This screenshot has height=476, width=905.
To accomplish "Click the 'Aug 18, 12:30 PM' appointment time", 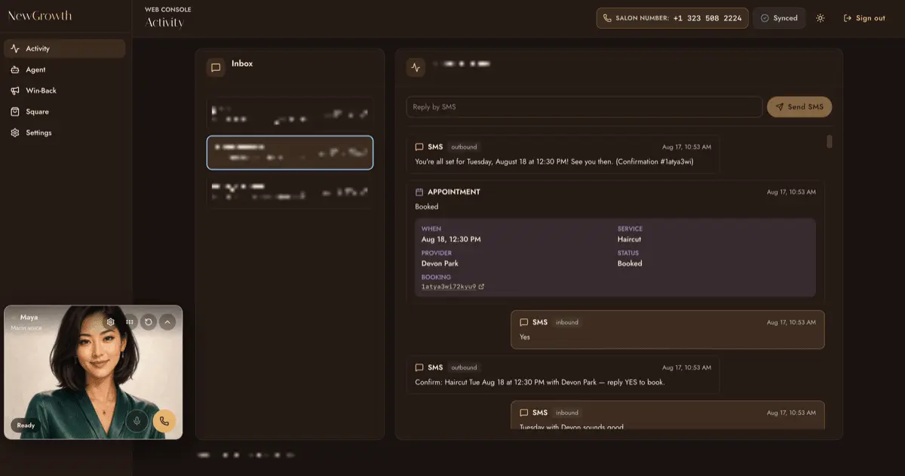I will tap(451, 239).
